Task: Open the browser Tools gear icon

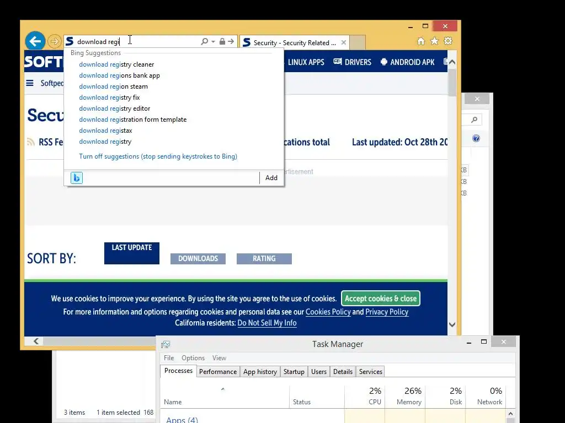Action: pyautogui.click(x=448, y=41)
